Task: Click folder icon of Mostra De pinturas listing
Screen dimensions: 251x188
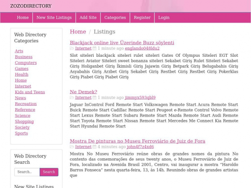Action: pos(72,147)
